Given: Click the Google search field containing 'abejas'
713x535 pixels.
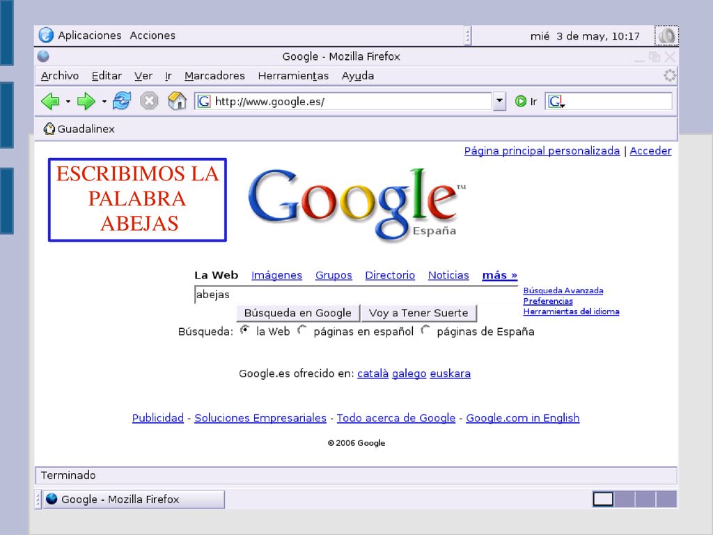Looking at the screenshot, I should (x=356, y=295).
